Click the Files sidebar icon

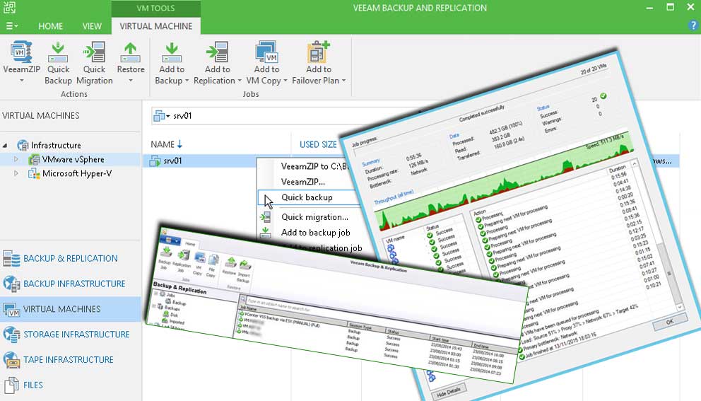click(11, 385)
